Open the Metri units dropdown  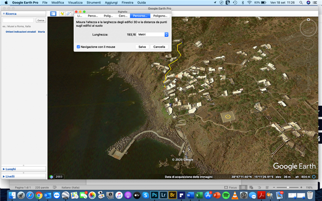click(x=153, y=34)
